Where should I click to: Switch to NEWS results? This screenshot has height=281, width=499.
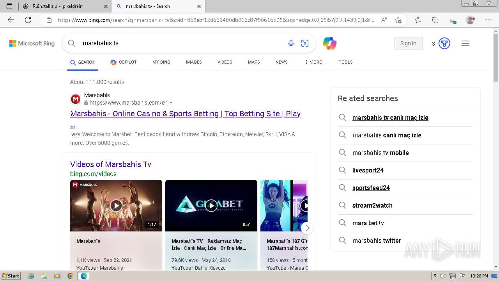281,62
